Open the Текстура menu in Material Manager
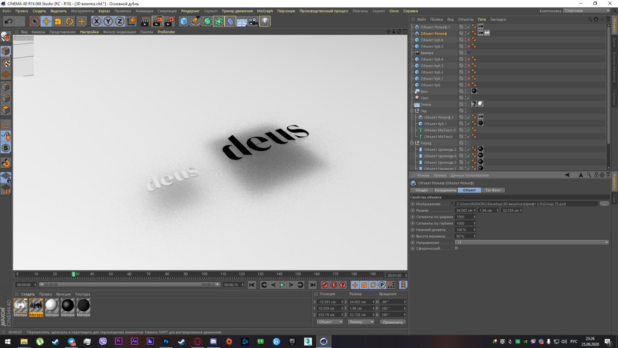Image resolution: width=618 pixels, height=348 pixels. [x=83, y=294]
